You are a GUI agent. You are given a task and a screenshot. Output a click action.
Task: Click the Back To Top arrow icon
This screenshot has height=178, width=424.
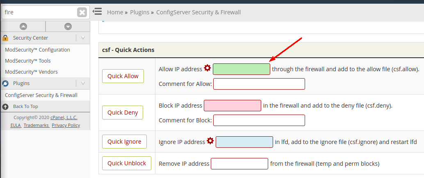[x=5, y=106]
